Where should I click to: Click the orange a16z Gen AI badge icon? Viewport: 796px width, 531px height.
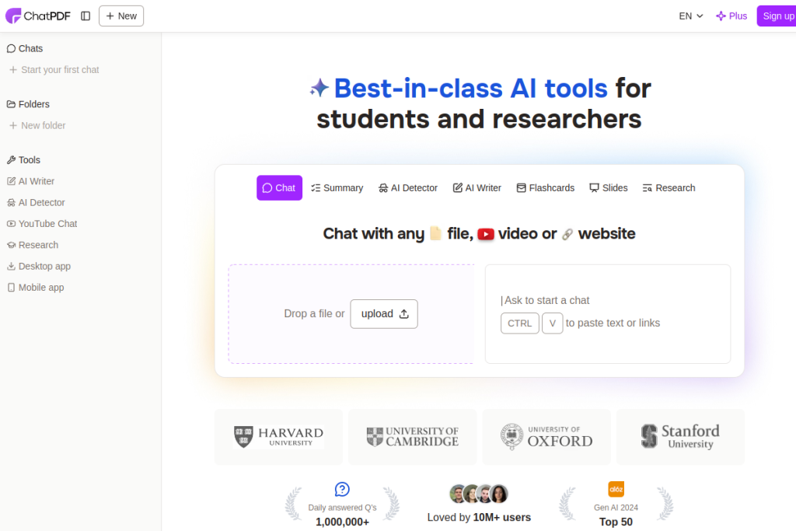pyautogui.click(x=616, y=489)
